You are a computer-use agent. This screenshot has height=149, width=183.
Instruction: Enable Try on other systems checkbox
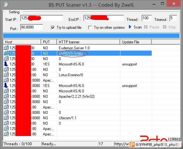point(90,28)
